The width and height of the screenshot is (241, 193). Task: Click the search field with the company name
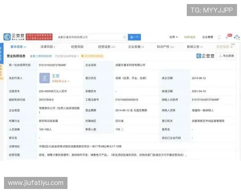point(92,37)
